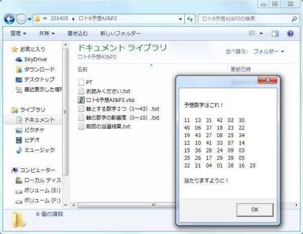Click the Forward navigation arrow button

(21, 19)
